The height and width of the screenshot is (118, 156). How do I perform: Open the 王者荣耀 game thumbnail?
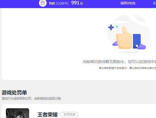coord(17,113)
